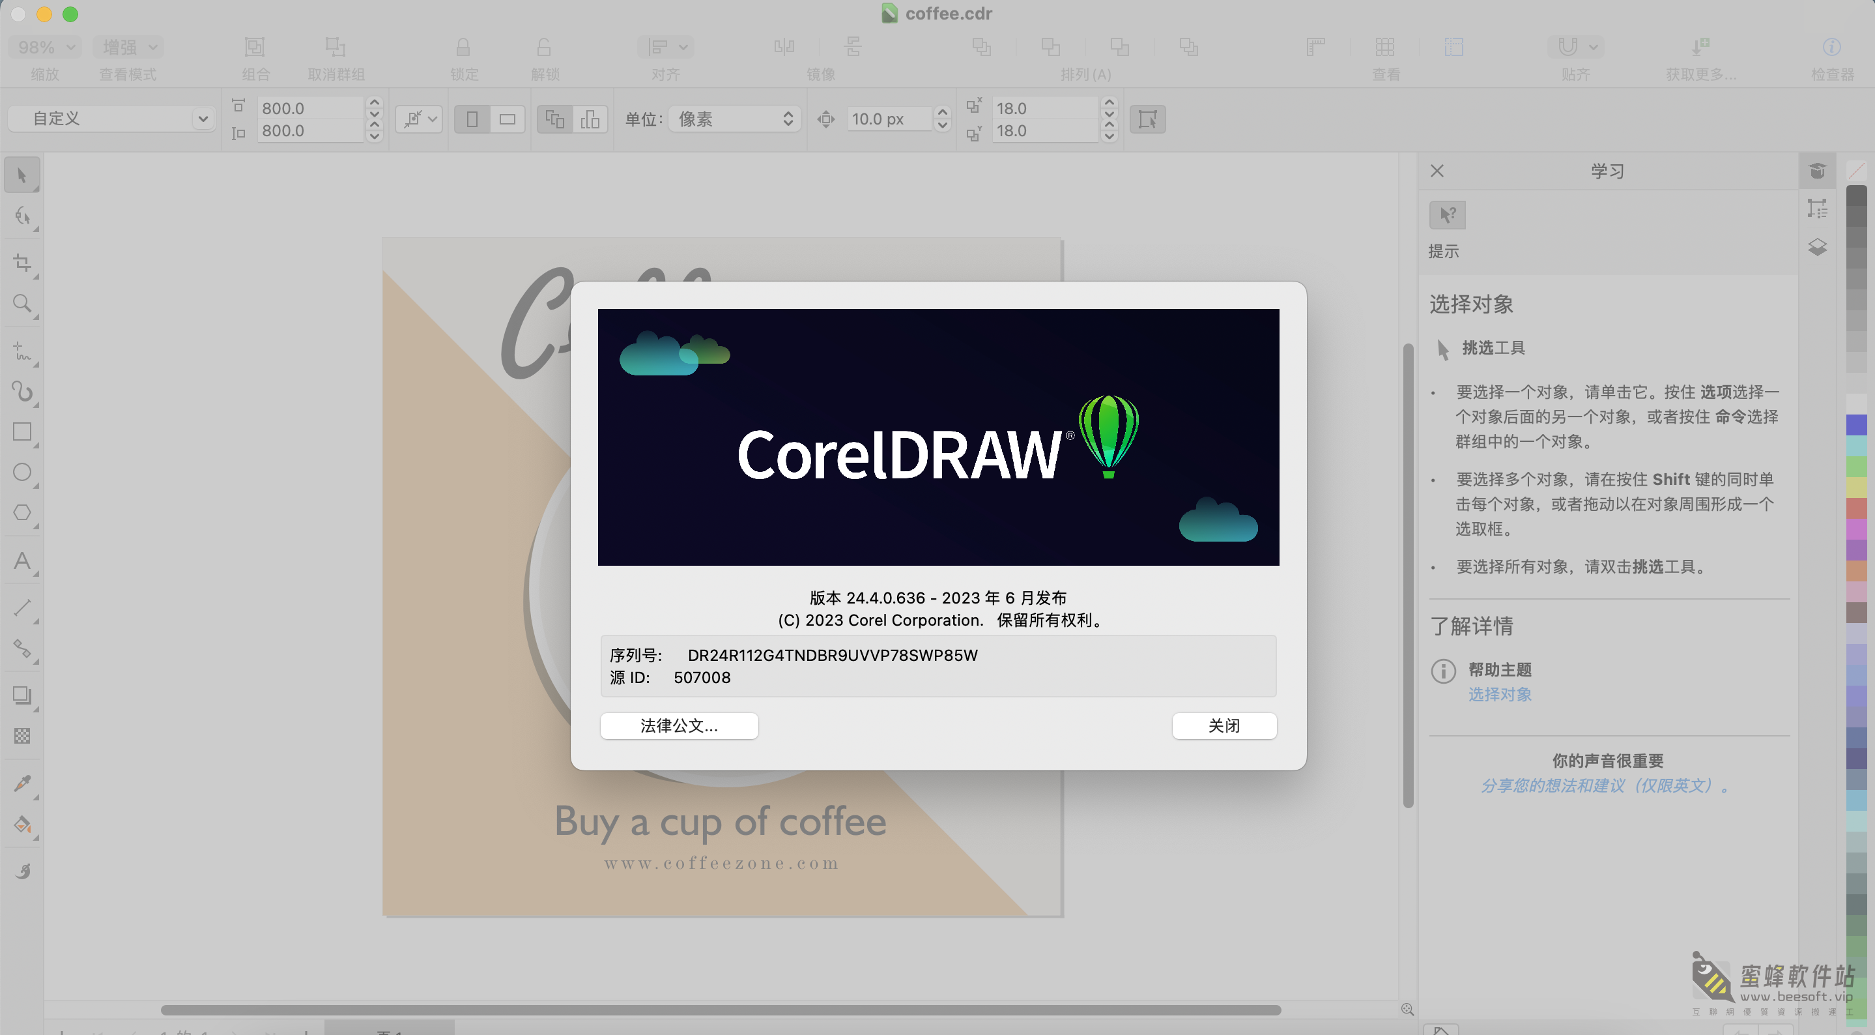Select the Ellipse tool
This screenshot has width=1875, height=1035.
[22, 473]
